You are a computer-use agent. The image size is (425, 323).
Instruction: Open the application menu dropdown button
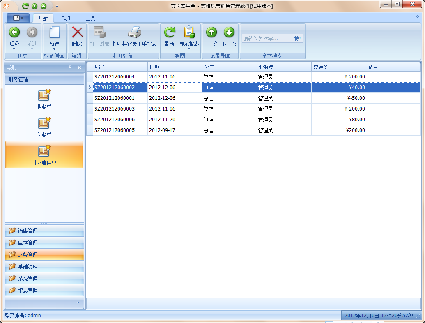pyautogui.click(x=18, y=18)
